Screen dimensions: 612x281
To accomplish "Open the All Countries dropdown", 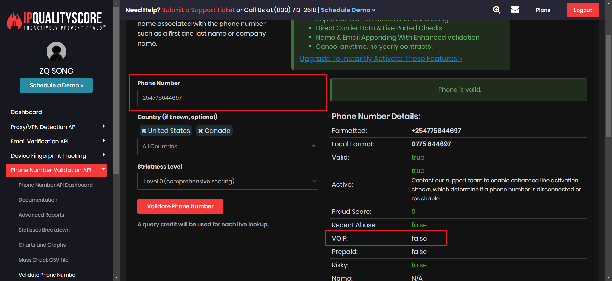I will click(228, 146).
